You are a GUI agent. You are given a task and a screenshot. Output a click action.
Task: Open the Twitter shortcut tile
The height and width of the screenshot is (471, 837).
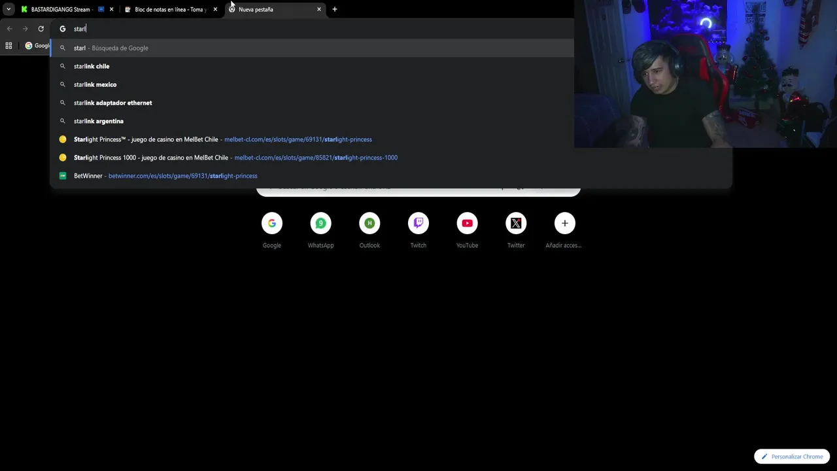coord(516,230)
